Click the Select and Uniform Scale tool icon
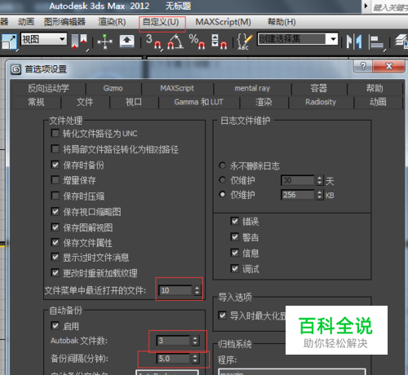The height and width of the screenshot is (375, 408). tap(9, 42)
